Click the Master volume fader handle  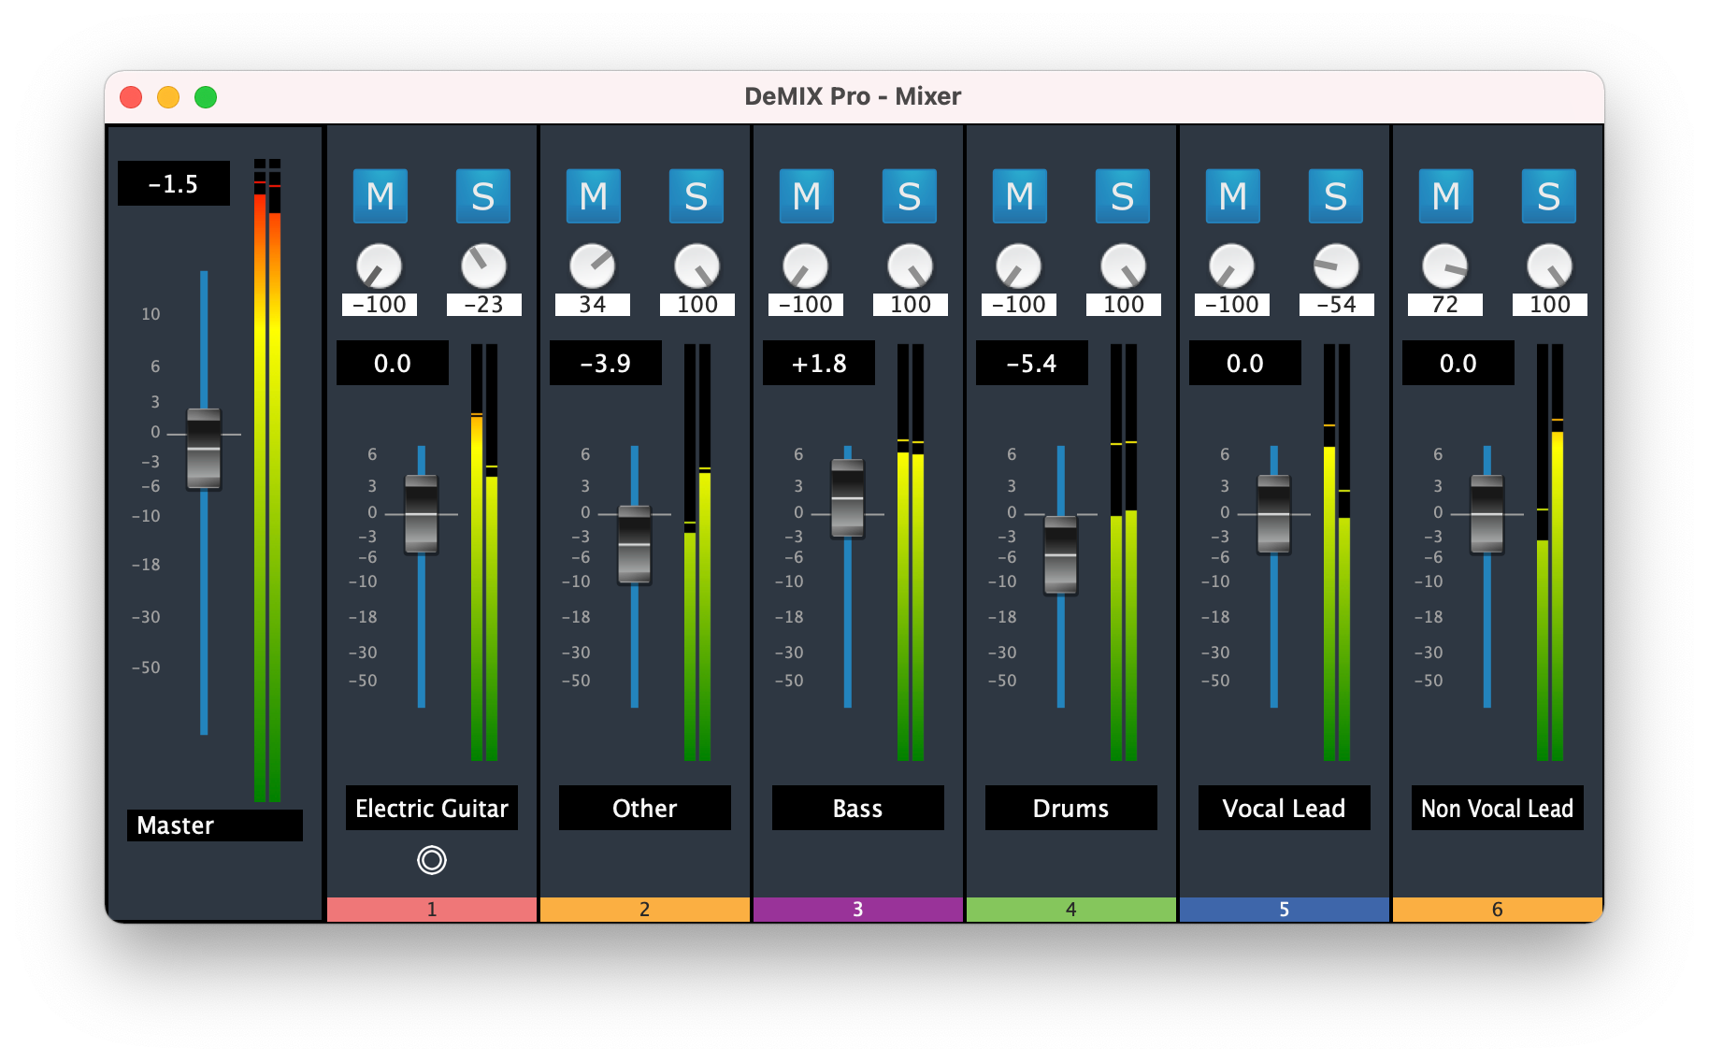pos(205,450)
